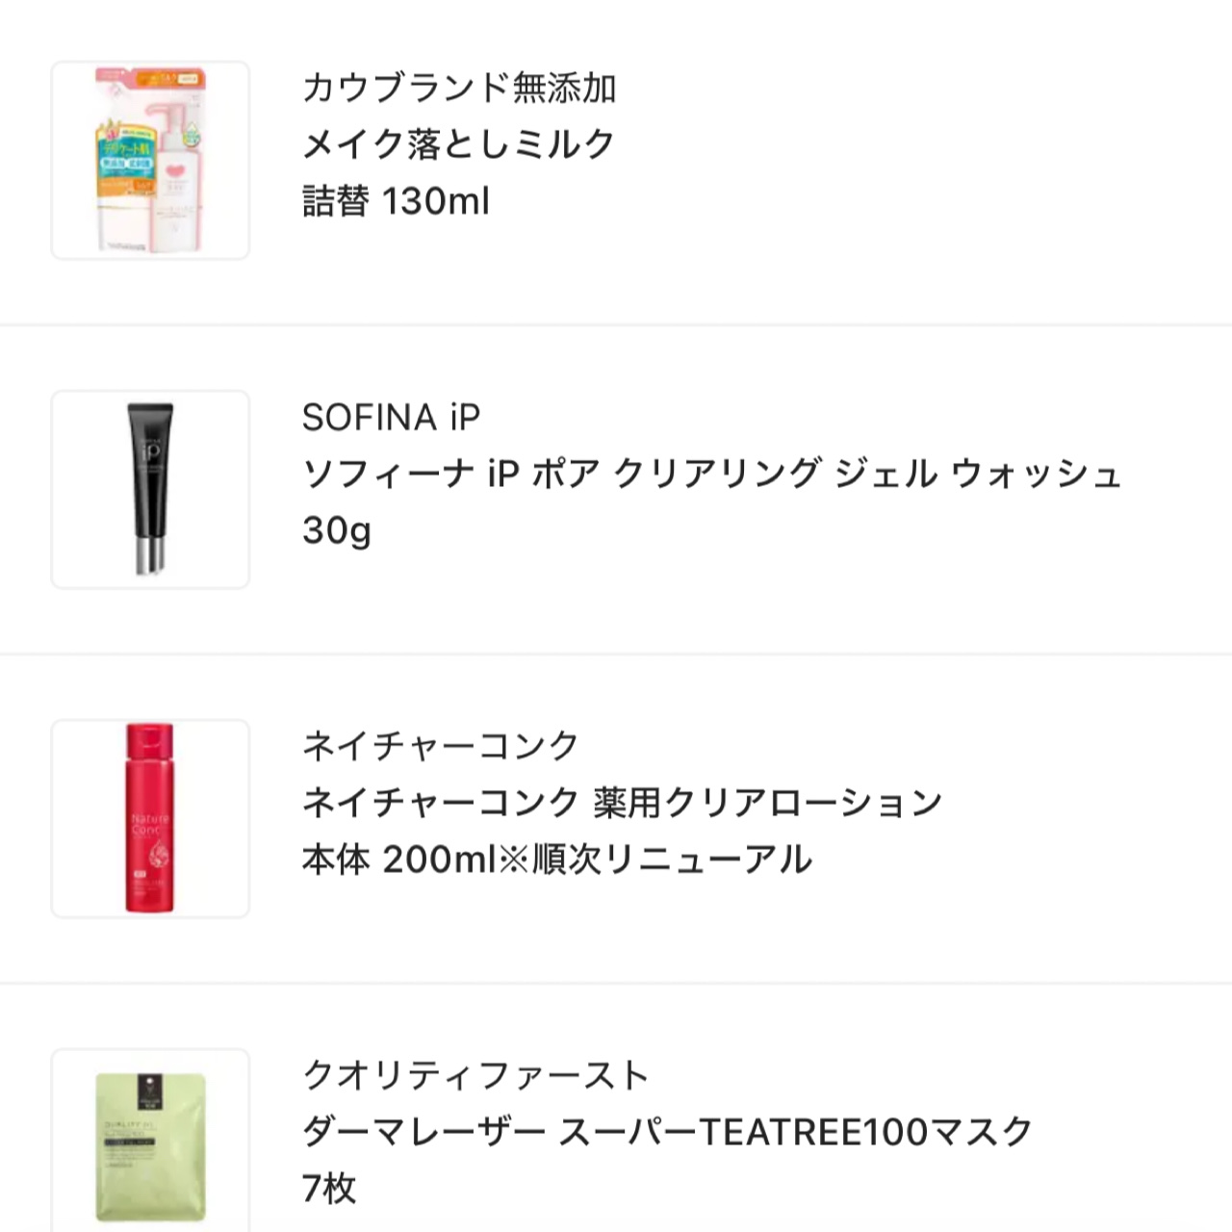1232x1232 pixels.
Task: Open the Cow Brand makeup remover thumbnail
Action: (x=150, y=160)
